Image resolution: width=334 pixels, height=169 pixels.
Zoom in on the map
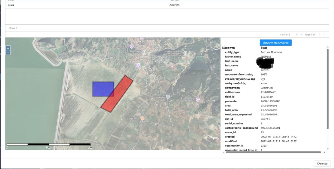pyautogui.click(x=8, y=48)
